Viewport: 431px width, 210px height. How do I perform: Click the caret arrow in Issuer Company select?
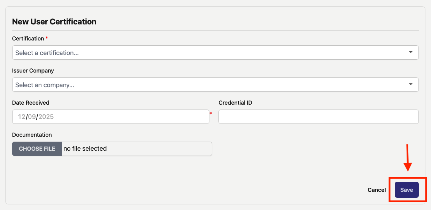coord(411,84)
